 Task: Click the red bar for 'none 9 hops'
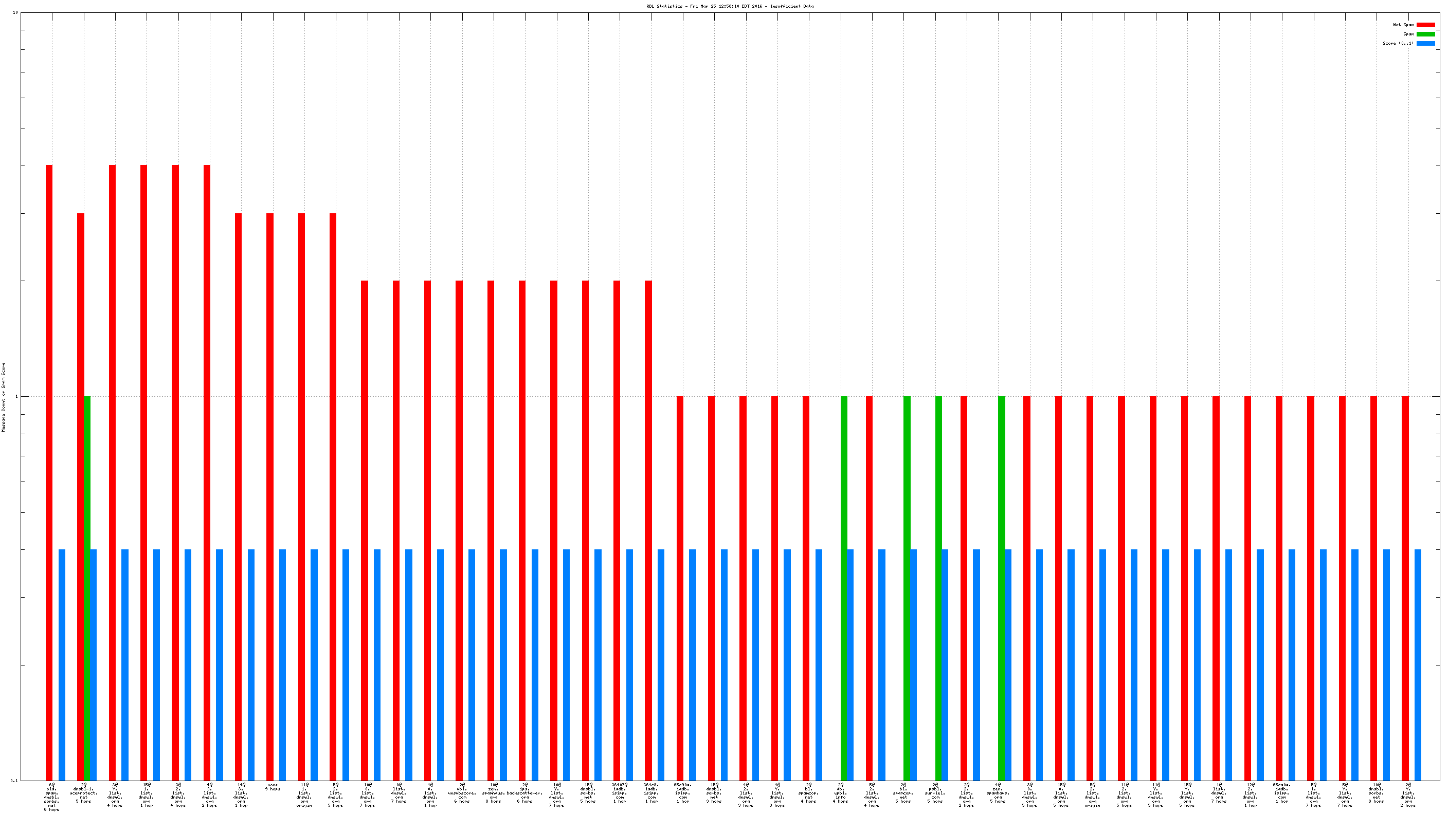(x=270, y=496)
